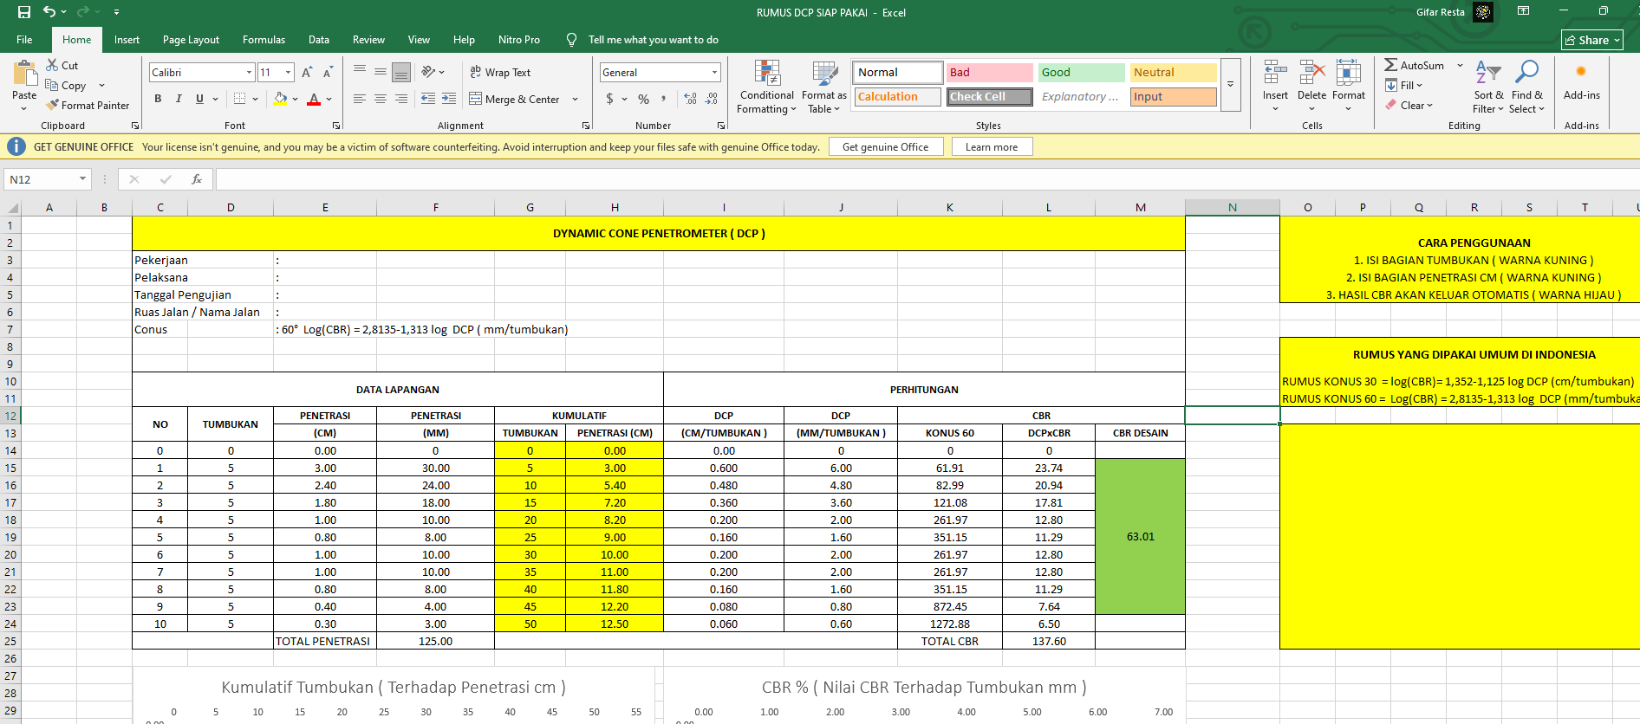Click the Conditional Formatting icon
Image resolution: width=1640 pixels, height=724 pixels.
766,73
